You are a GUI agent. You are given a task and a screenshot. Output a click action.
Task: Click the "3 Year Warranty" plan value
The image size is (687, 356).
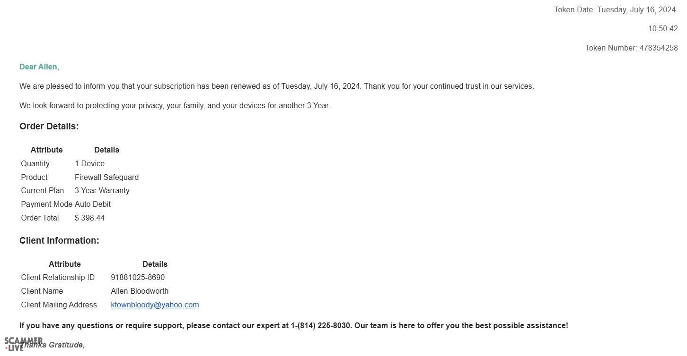[102, 191]
